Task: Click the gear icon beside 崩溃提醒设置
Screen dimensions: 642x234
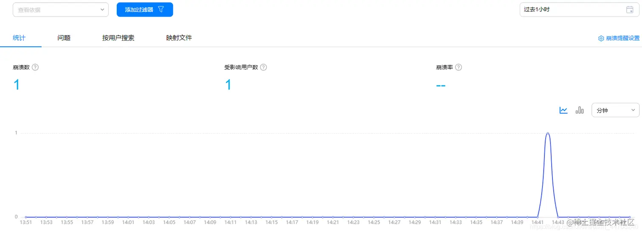Action: click(601, 38)
